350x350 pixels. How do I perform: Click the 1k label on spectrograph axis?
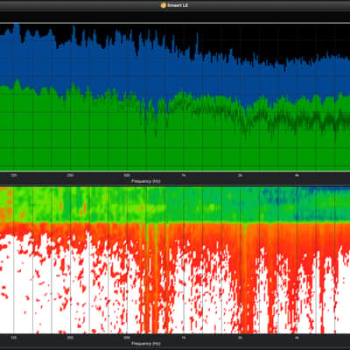(184, 338)
